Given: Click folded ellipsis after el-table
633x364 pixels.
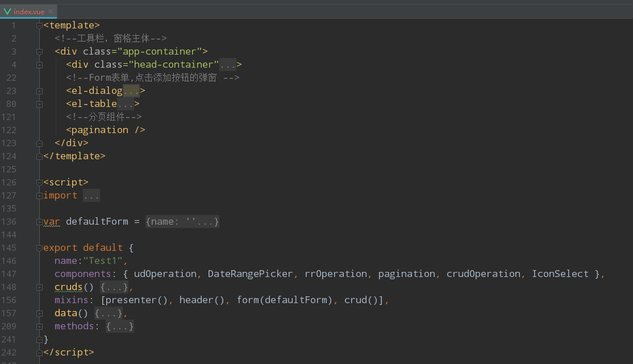Looking at the screenshot, I should (126, 104).
